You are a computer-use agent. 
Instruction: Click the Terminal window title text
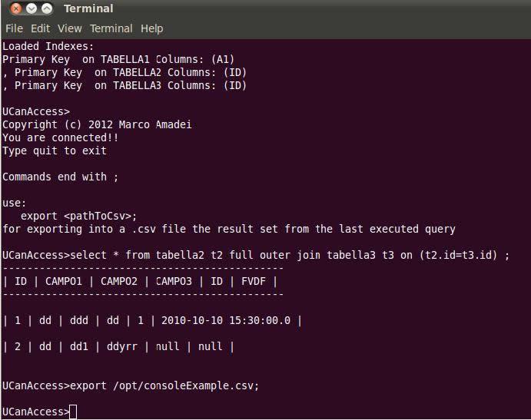88,8
